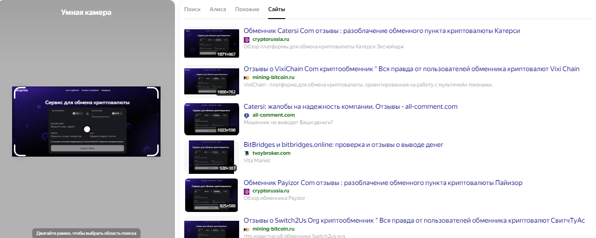Click the all-comment.com site favicon
Image resolution: width=596 pixels, height=238 pixels.
pos(247,115)
